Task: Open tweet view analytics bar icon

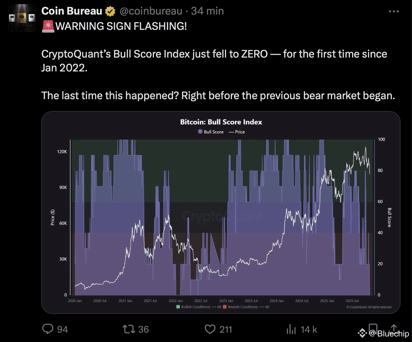Action: (x=292, y=329)
